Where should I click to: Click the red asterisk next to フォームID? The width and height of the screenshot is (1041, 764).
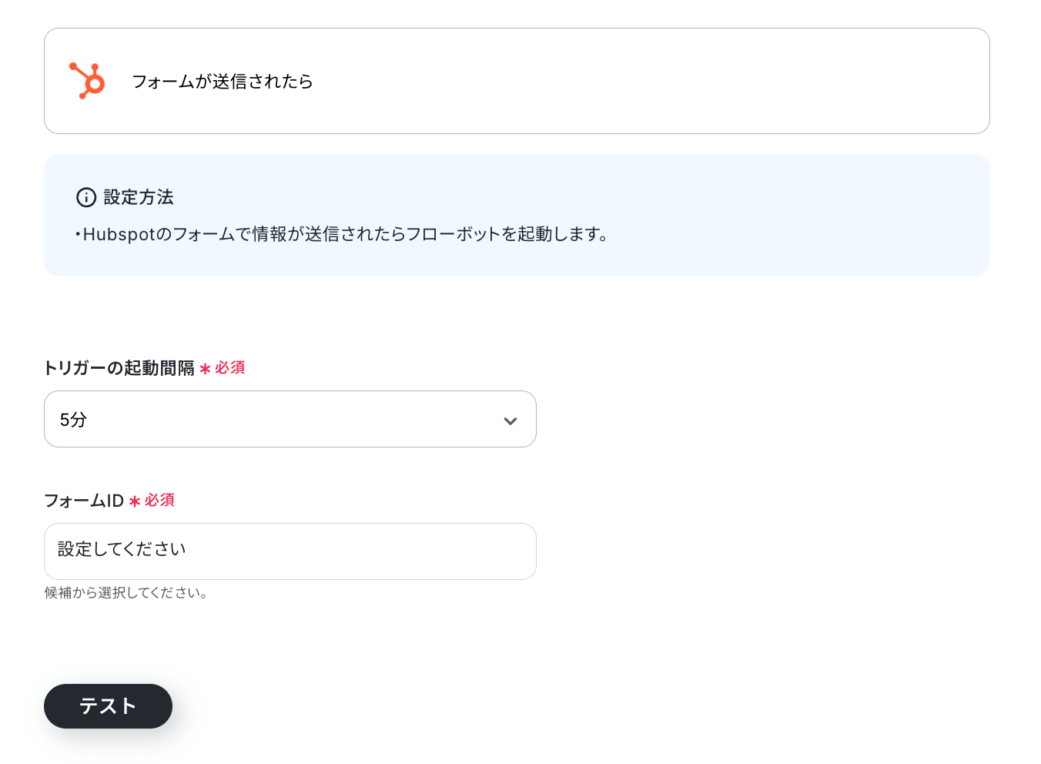pyautogui.click(x=135, y=501)
